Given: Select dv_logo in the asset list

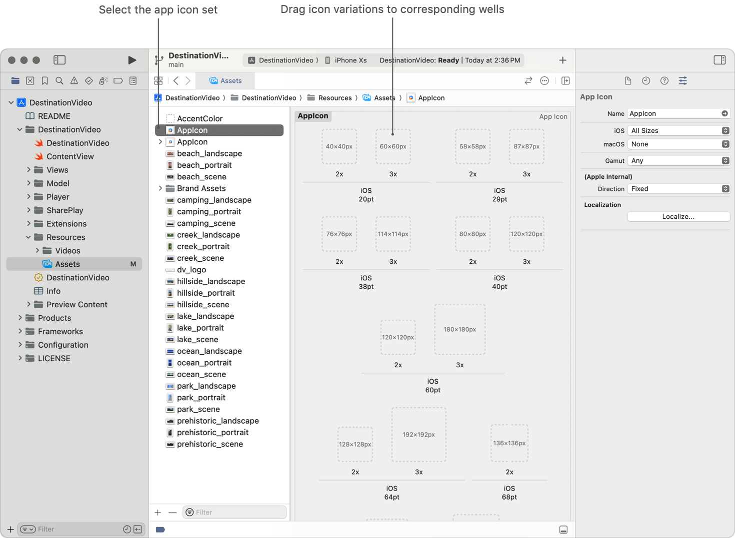Looking at the screenshot, I should [191, 270].
